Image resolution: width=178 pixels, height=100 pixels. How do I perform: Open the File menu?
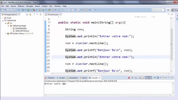3,6
